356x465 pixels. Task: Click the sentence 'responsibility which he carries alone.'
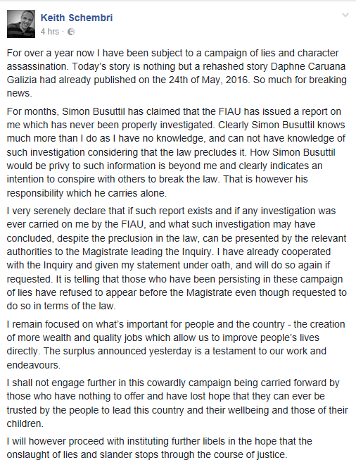87,193
